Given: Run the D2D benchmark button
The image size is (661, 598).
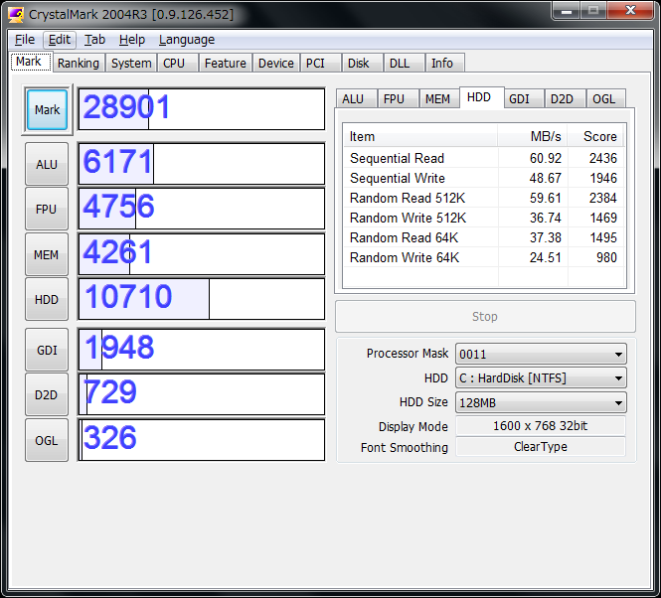Looking at the screenshot, I should coord(47,395).
